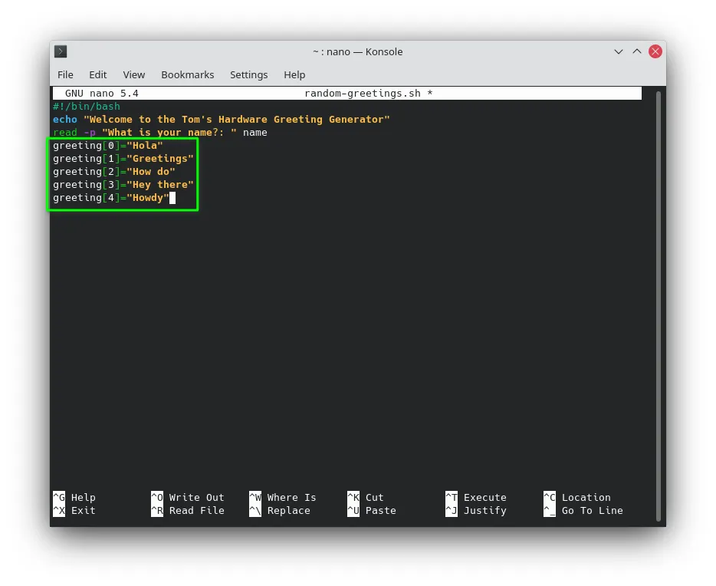716x586 pixels.
Task: Maximize the Konsole window with the up chevron
Action: (636, 51)
